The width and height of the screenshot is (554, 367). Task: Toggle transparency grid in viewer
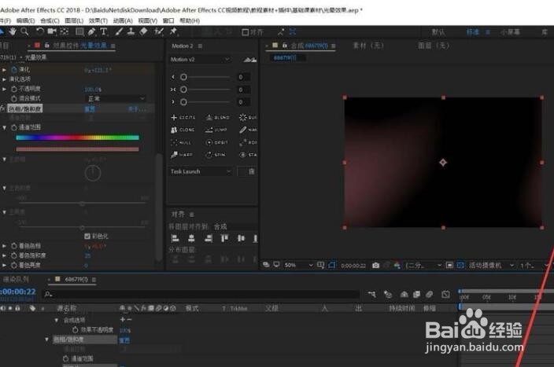(x=460, y=265)
